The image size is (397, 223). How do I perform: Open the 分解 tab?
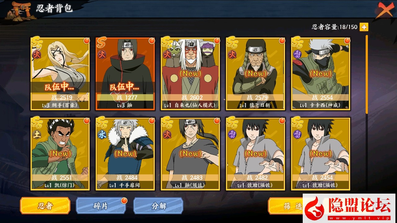[158, 206]
